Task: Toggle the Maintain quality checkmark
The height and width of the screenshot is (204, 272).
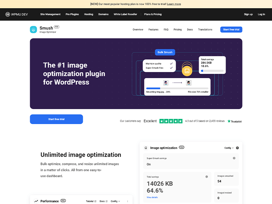Action: pos(171,64)
